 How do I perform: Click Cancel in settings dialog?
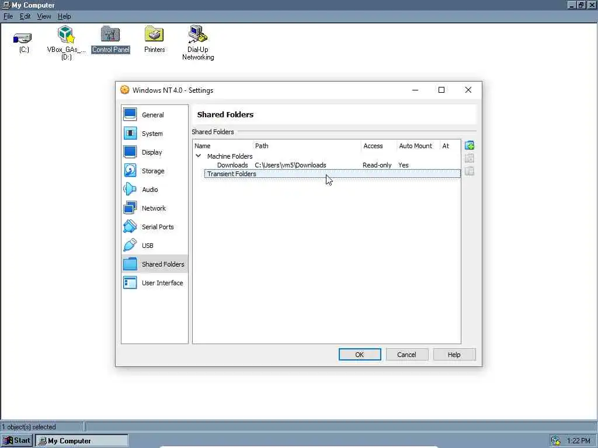(x=407, y=354)
